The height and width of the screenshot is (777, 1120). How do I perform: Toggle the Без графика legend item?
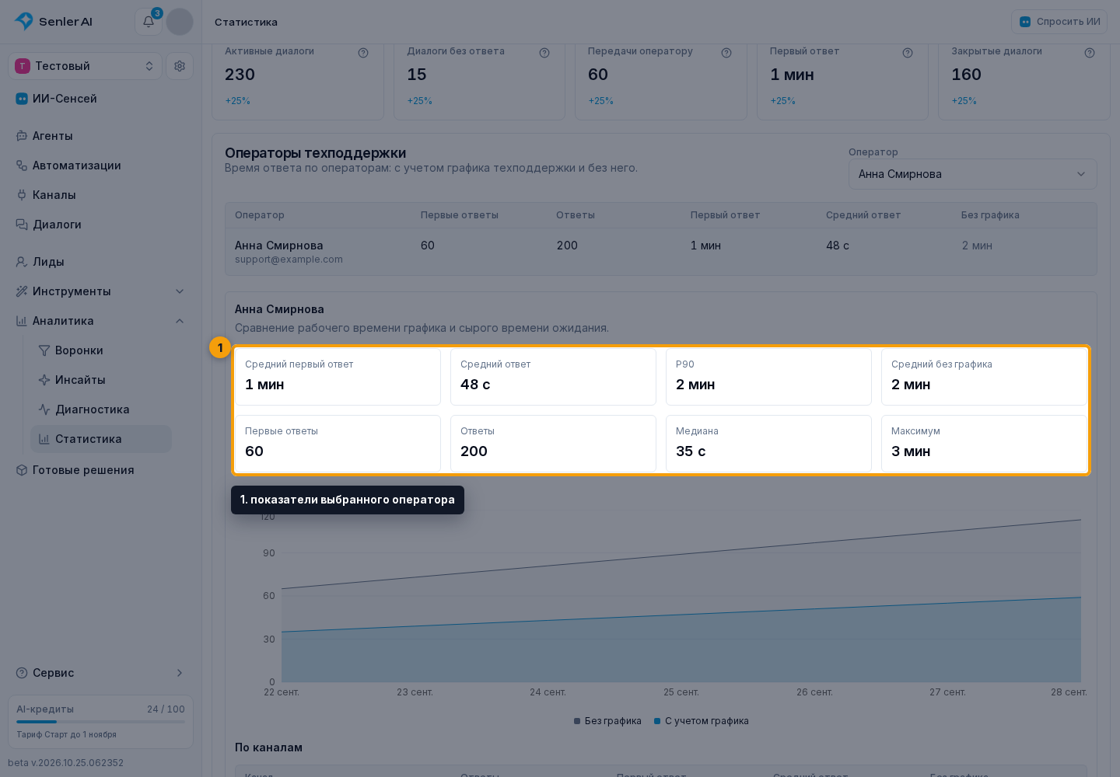(x=607, y=721)
